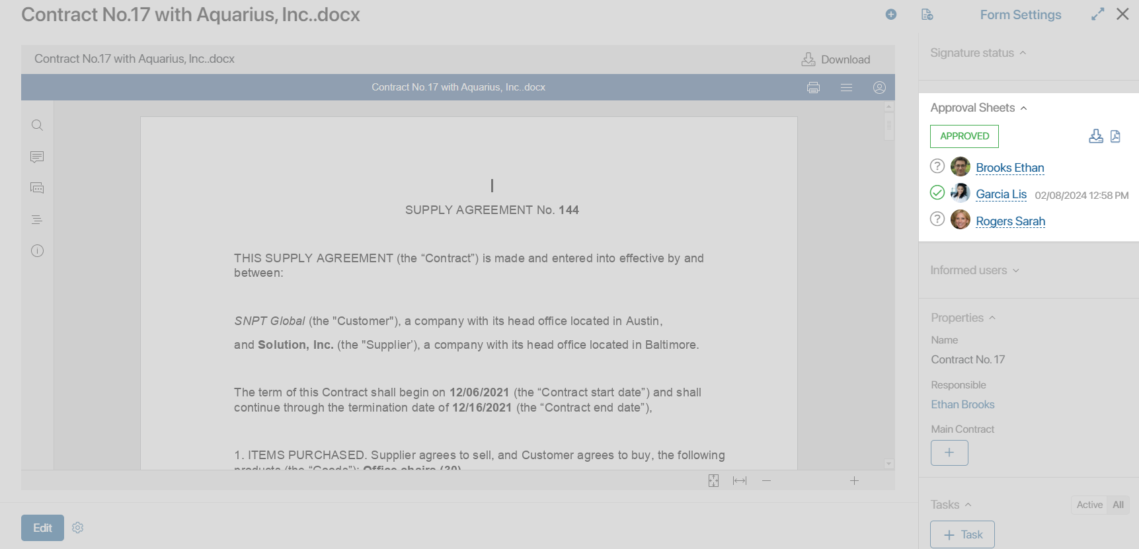
Task: Open the comments panel icon
Action: point(37,157)
